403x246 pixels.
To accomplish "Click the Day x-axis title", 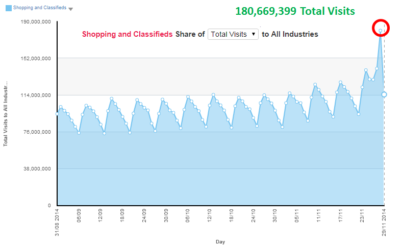I will [220, 241].
